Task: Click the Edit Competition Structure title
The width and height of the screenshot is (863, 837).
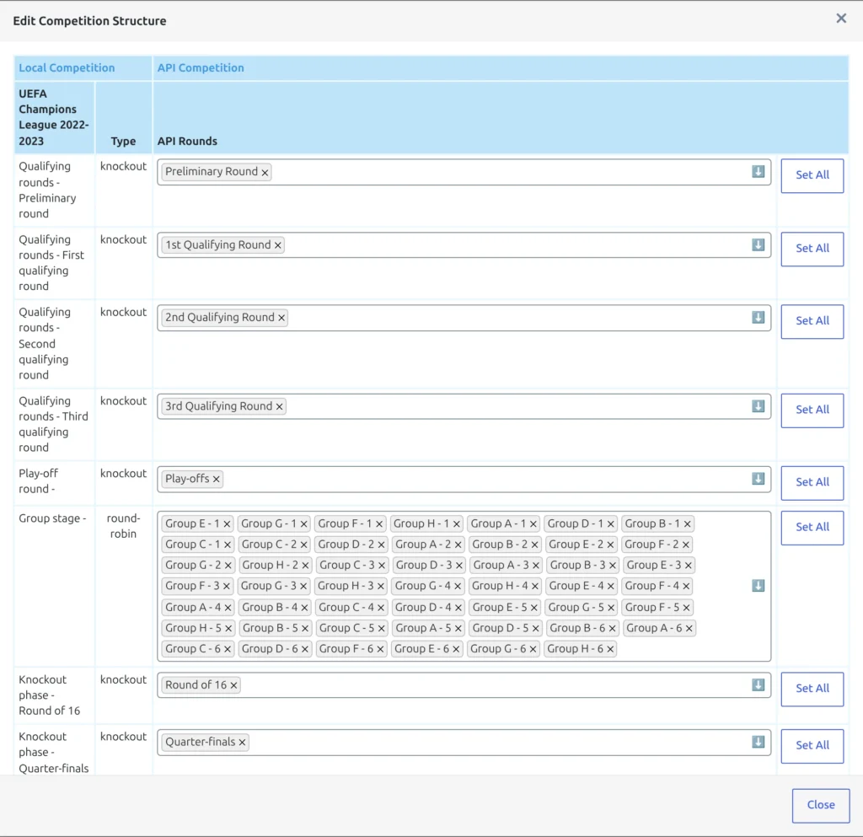Action: 89,21
